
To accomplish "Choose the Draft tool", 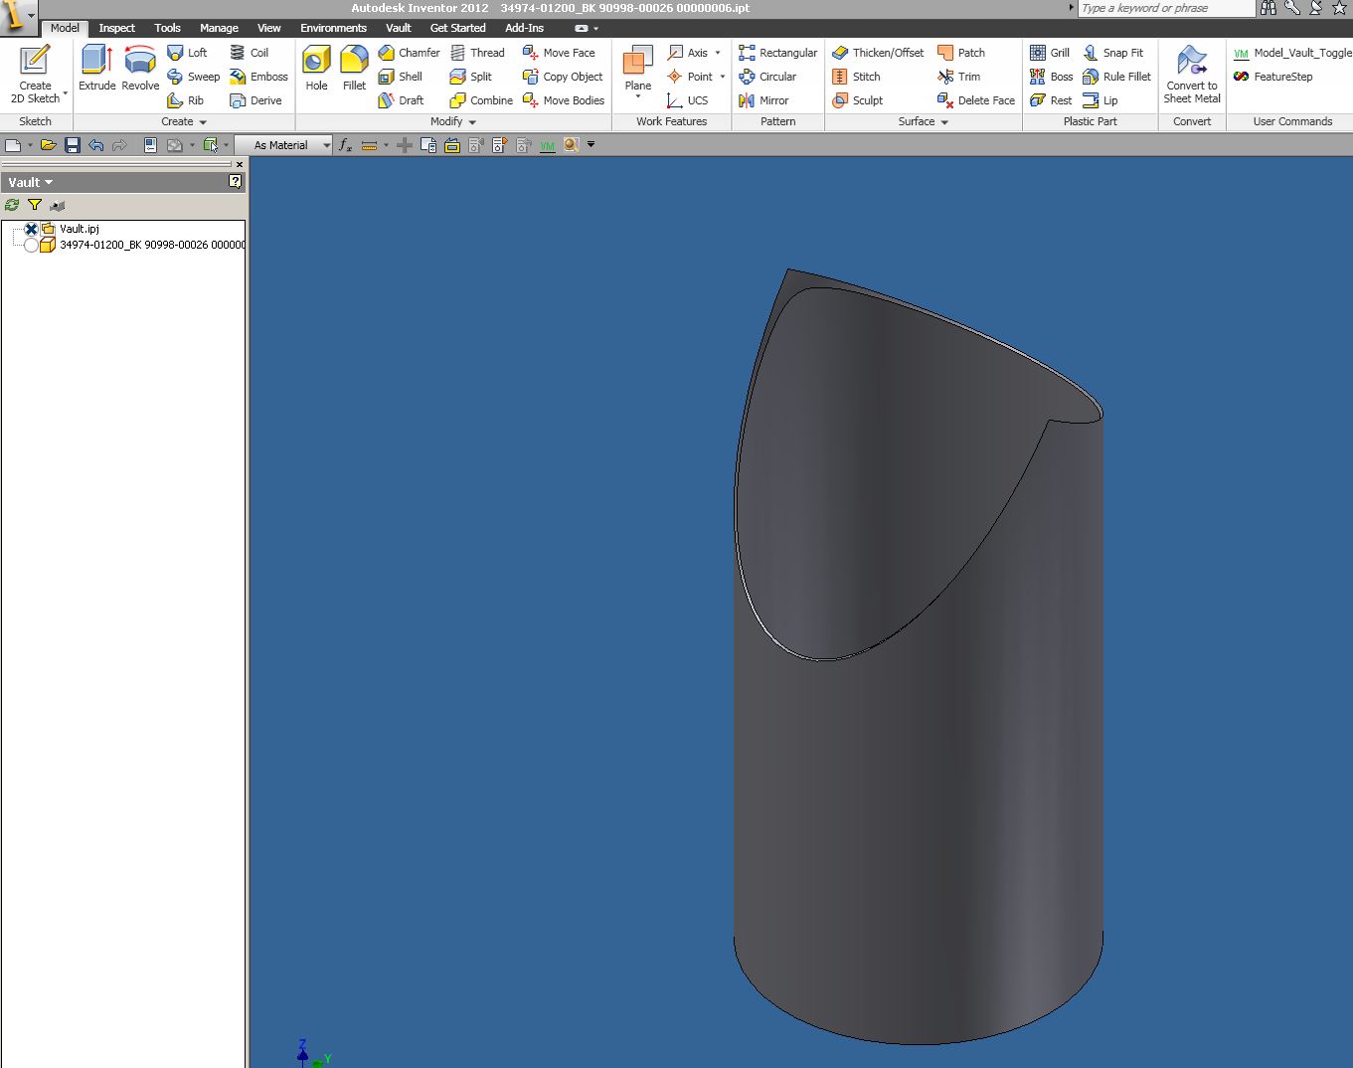I will pyautogui.click(x=401, y=100).
